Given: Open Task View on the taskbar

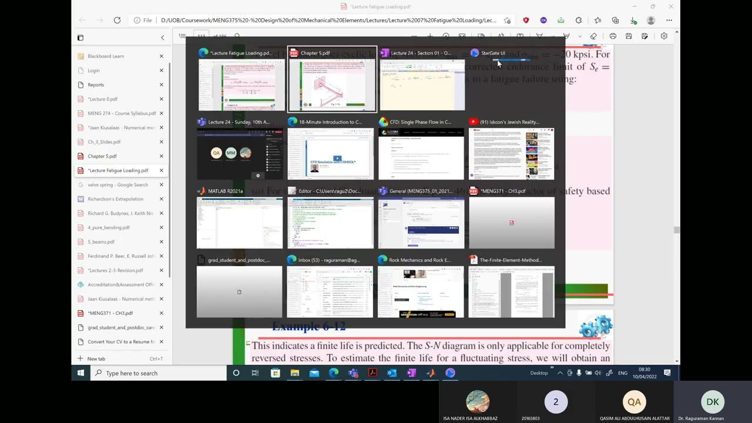Looking at the screenshot, I should pyautogui.click(x=255, y=373).
